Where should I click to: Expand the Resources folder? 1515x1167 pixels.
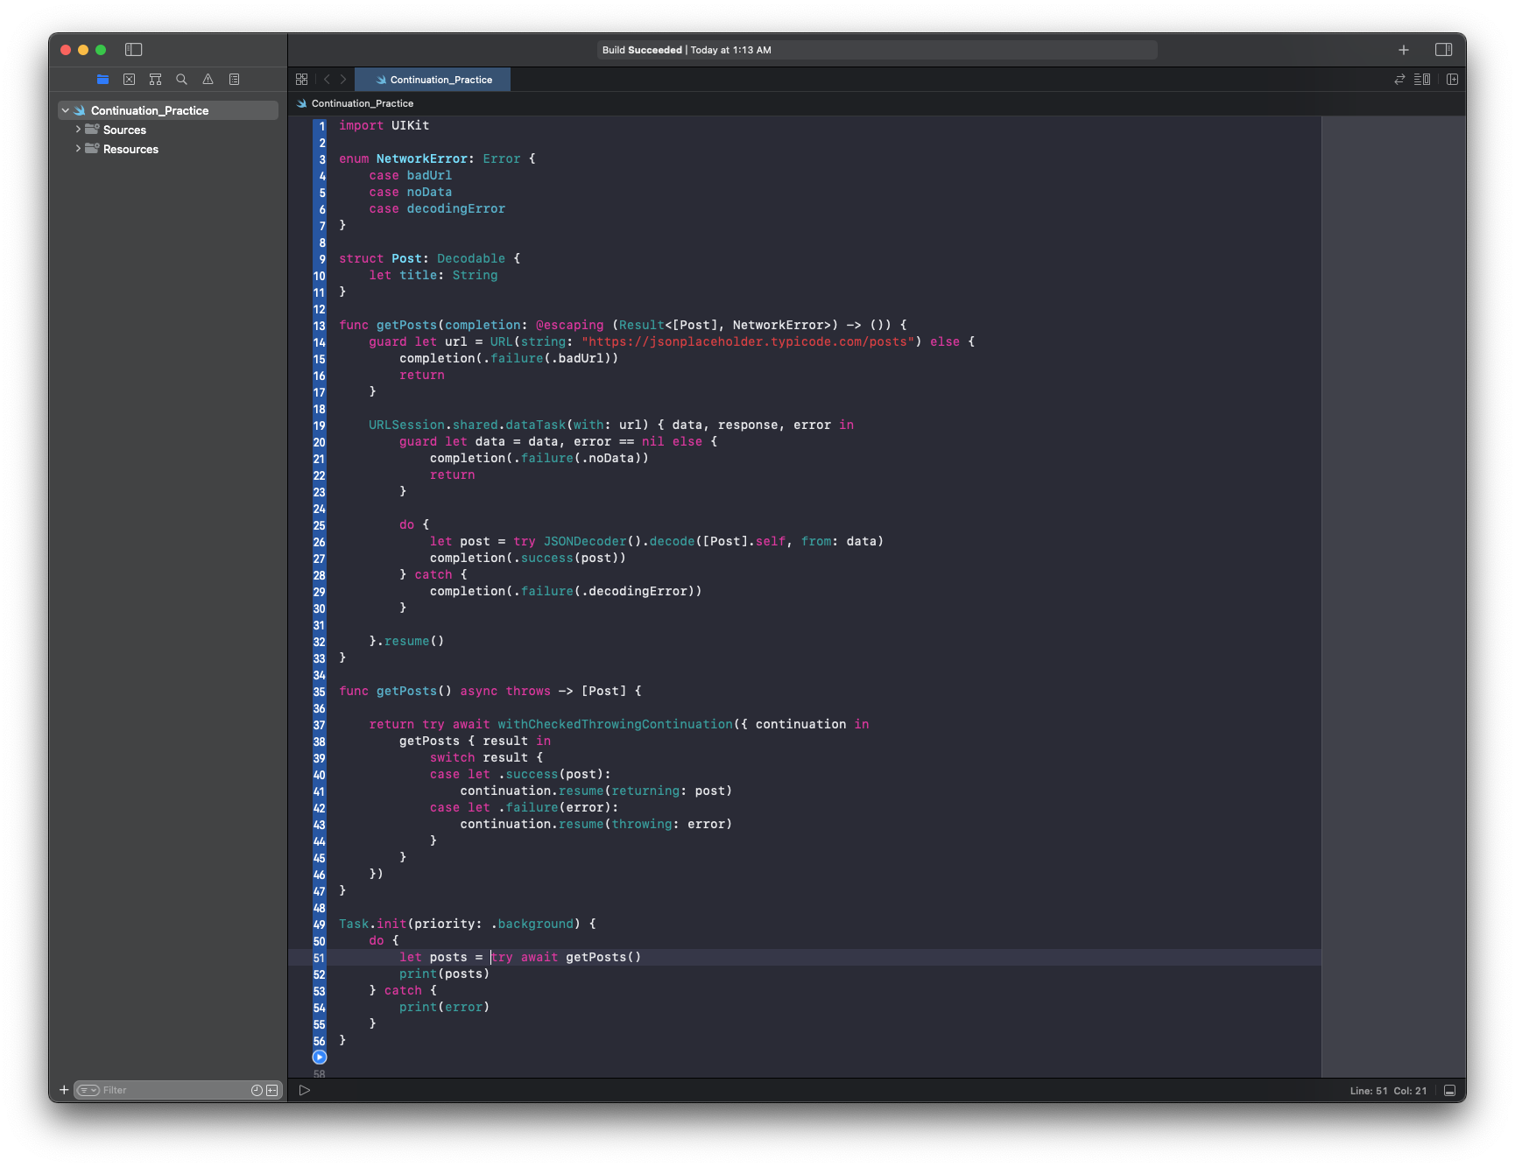[78, 149]
